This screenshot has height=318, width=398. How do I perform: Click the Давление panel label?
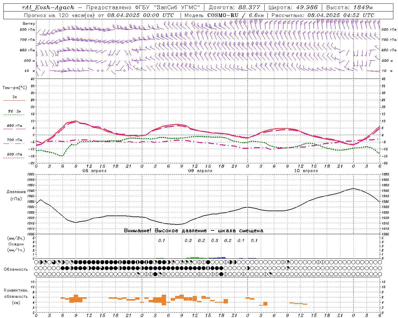tap(16, 192)
